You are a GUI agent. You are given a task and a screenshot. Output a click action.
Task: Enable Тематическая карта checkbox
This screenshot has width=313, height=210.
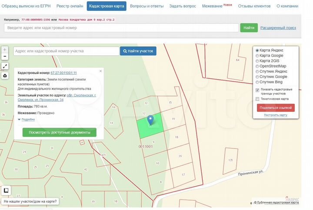coord(257,99)
